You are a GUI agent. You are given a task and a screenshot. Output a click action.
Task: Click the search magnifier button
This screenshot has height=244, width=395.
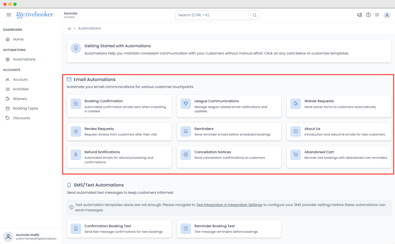[254, 15]
